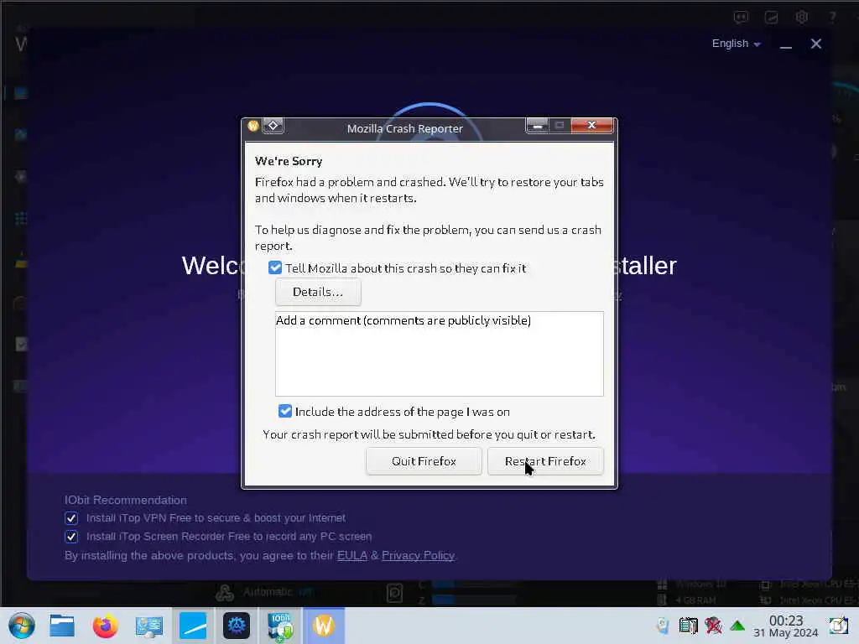
Task: Click the green up-arrow tray icon
Action: click(x=737, y=626)
